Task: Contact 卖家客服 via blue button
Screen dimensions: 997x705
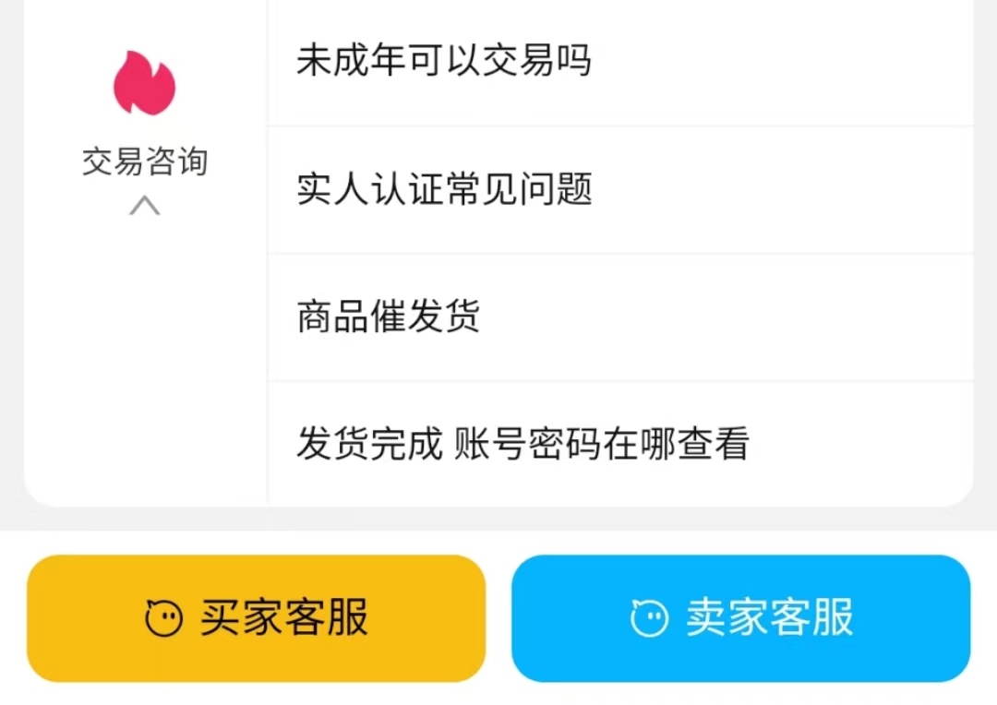Action: pos(740,618)
